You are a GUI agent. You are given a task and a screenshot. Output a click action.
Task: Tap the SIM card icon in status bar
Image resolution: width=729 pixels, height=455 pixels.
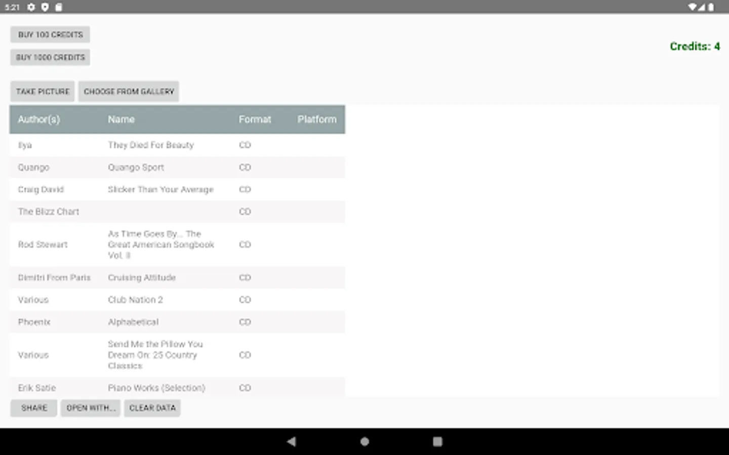click(58, 7)
